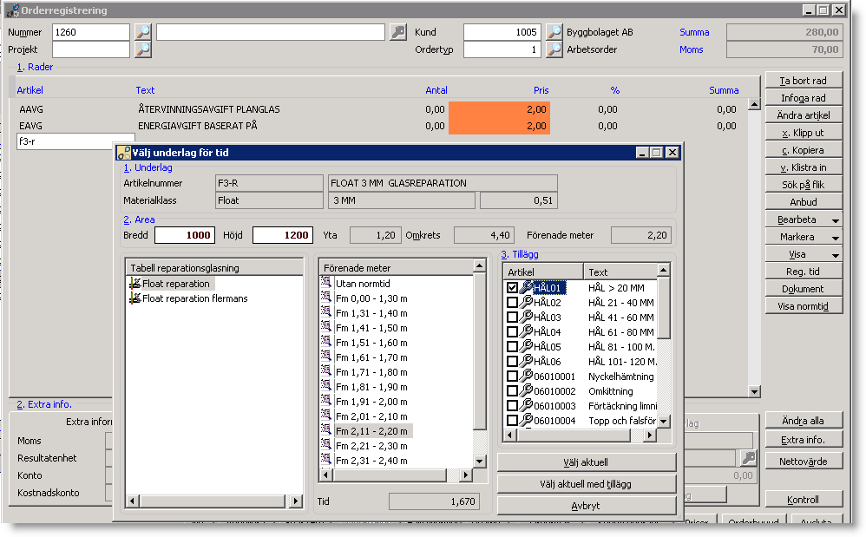The width and height of the screenshot is (866, 537).
Task: Open the Visa dropdown button
Action: 804,254
